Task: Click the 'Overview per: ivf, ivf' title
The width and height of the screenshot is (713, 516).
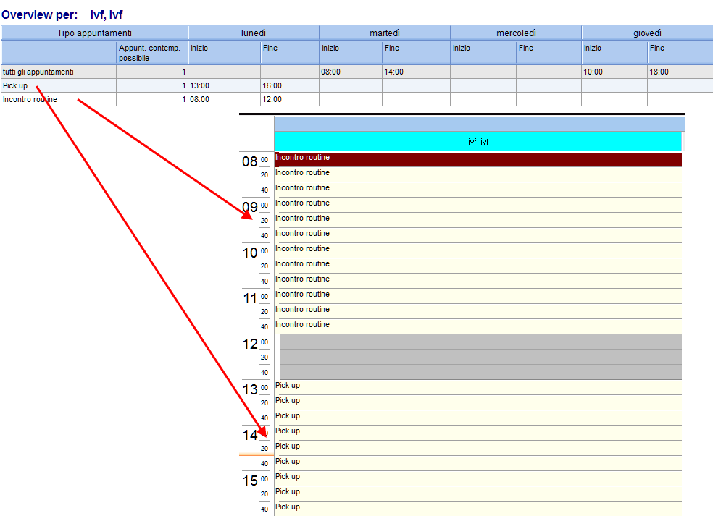Action: tap(62, 14)
